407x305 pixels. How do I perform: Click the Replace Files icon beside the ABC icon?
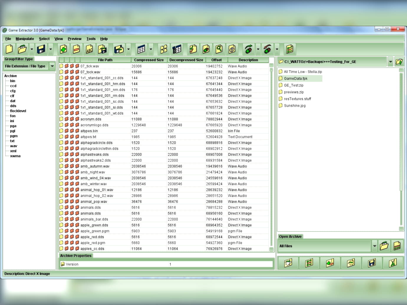[103, 49]
